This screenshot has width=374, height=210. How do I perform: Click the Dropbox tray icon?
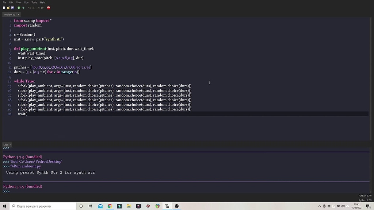point(329,206)
